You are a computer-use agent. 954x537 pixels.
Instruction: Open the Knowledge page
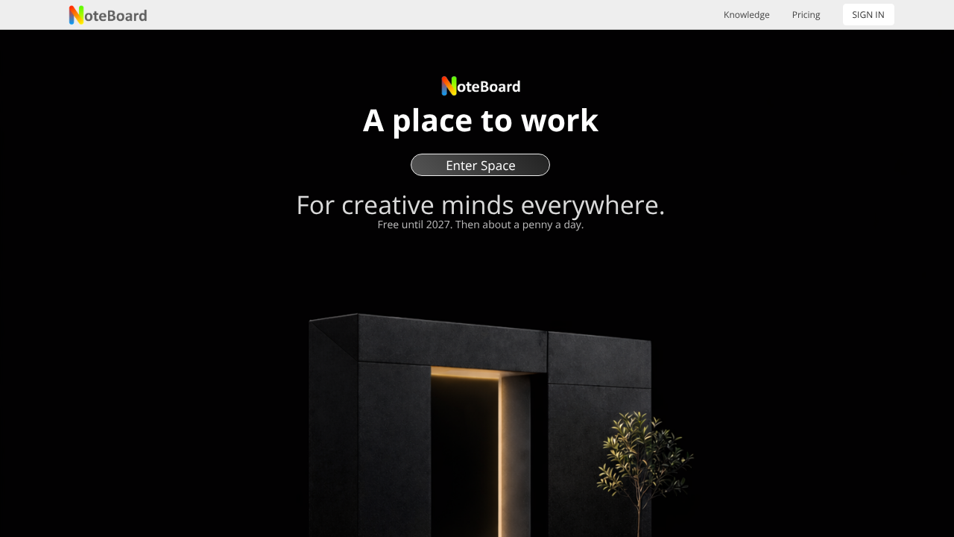pos(746,15)
